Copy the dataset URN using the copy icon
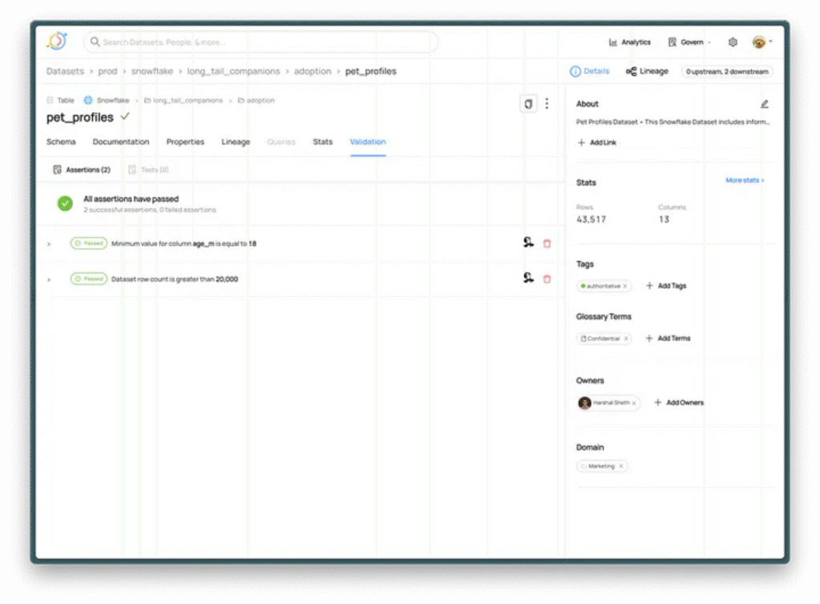This screenshot has width=820, height=604. 527,104
